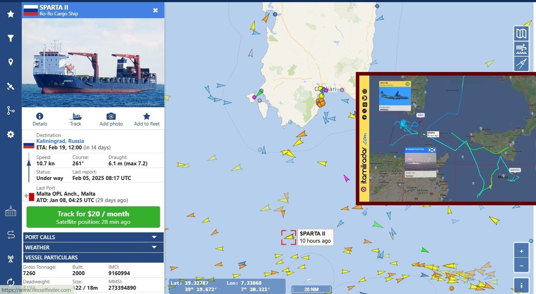Select the route waypoints icon in sidebar
This screenshot has height=294, width=536.
click(10, 110)
